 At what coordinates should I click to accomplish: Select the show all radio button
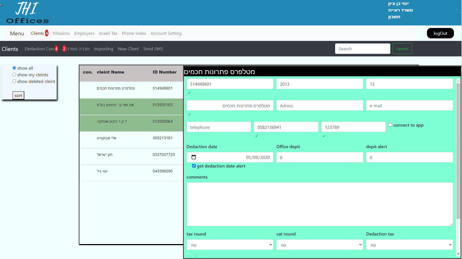(14, 68)
